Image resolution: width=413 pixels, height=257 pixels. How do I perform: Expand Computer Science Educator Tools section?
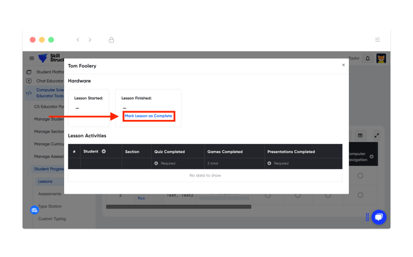tap(49, 93)
